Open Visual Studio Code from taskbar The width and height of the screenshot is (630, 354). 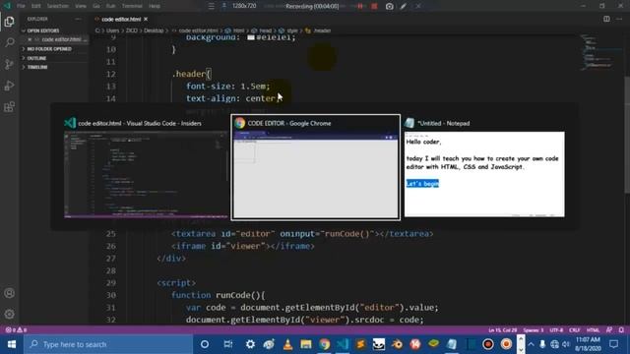click(343, 344)
